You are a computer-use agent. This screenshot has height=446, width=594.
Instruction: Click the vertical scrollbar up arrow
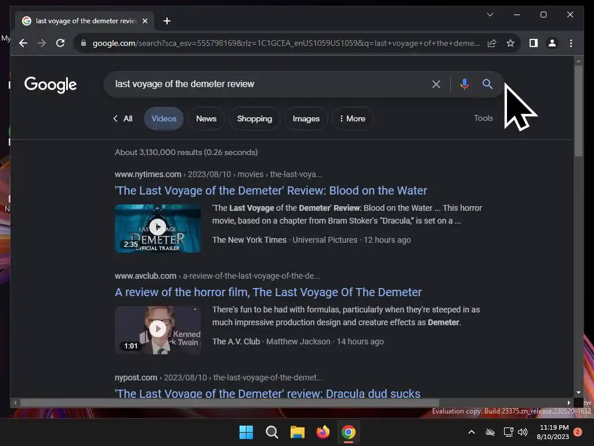[x=578, y=60]
